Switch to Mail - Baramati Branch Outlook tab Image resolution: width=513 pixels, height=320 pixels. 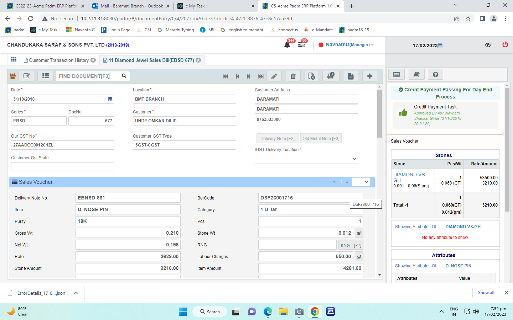click(130, 6)
